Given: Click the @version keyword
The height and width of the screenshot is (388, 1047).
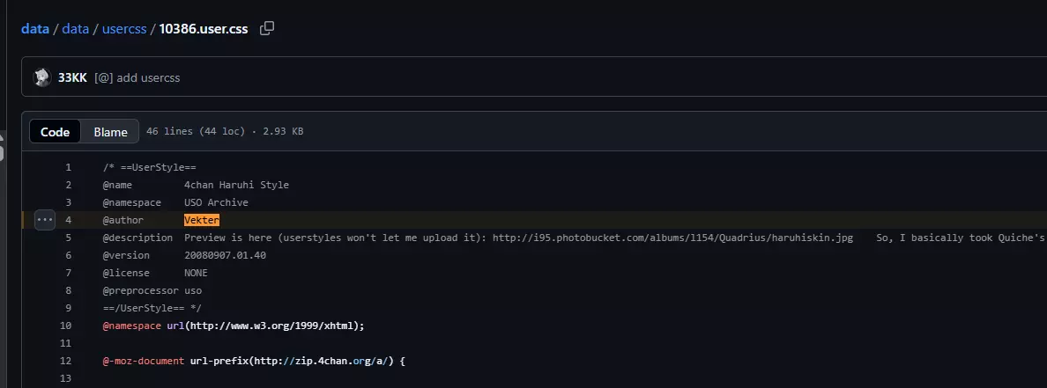Looking at the screenshot, I should (126, 255).
